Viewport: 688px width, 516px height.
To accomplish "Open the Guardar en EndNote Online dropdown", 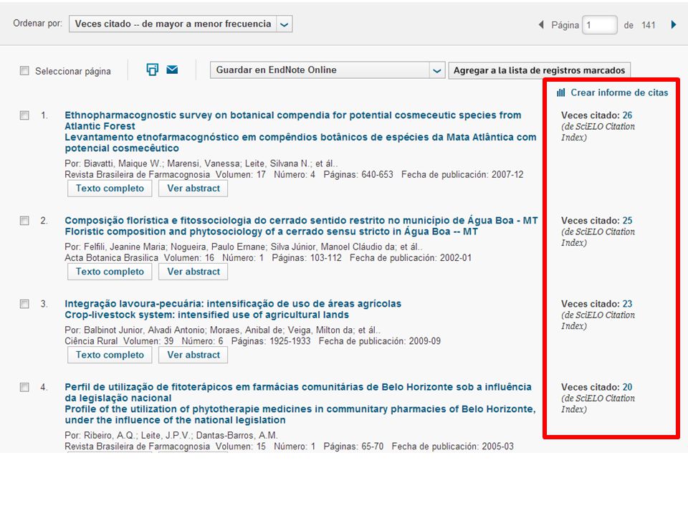I will 328,70.
